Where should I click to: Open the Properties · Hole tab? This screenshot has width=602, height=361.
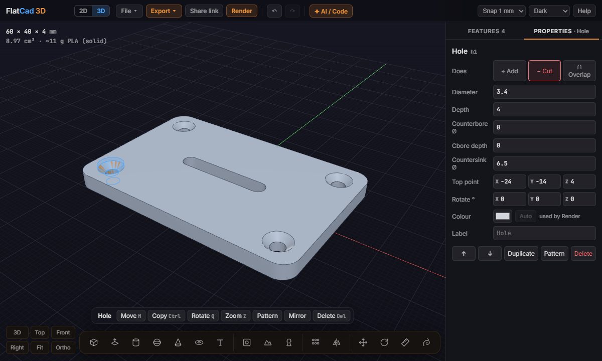click(561, 31)
